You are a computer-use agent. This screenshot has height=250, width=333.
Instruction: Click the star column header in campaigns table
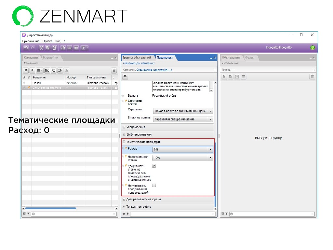(24, 77)
